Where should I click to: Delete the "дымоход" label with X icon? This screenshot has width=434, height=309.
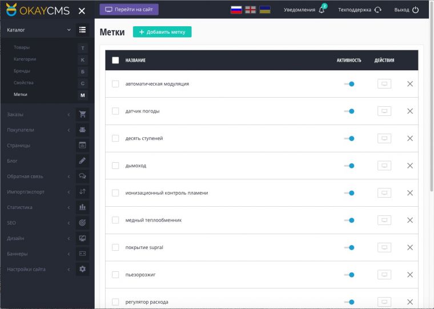(409, 166)
